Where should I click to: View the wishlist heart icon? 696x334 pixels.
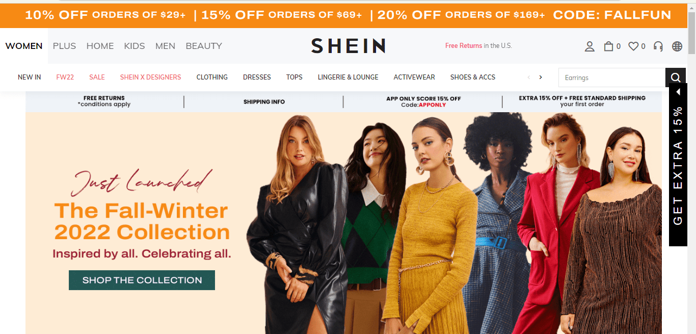coord(633,46)
